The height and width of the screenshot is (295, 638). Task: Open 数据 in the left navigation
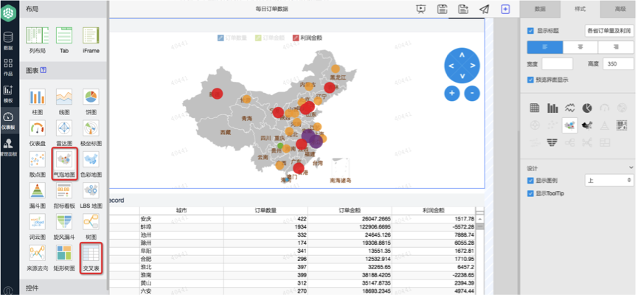click(x=8, y=41)
